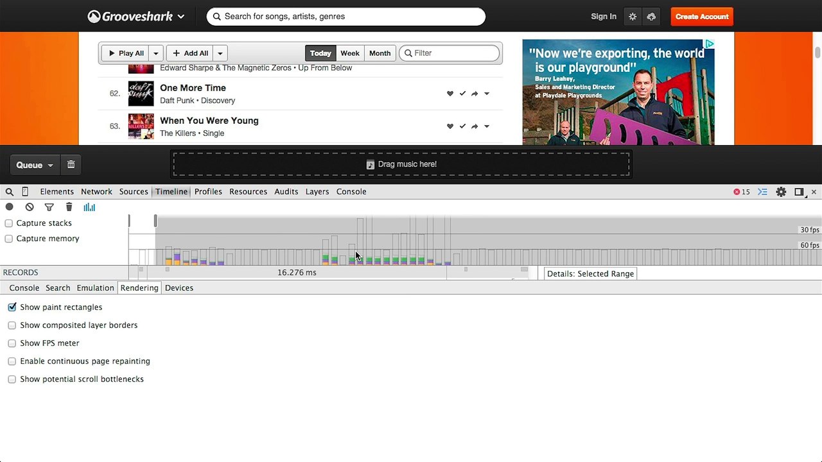Uncheck Show paint rectangles

click(12, 307)
